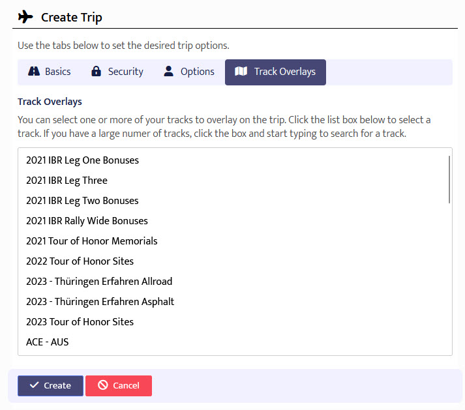
Task: Click the ban icon on Cancel button
Action: click(103, 385)
